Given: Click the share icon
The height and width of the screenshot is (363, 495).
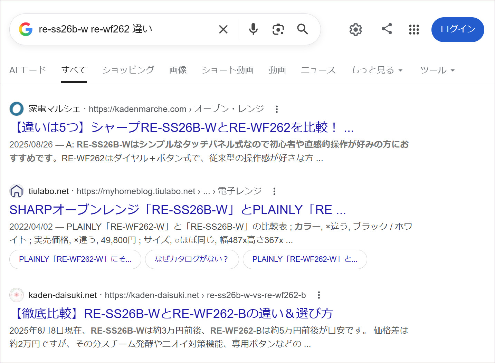Looking at the screenshot, I should [x=387, y=29].
